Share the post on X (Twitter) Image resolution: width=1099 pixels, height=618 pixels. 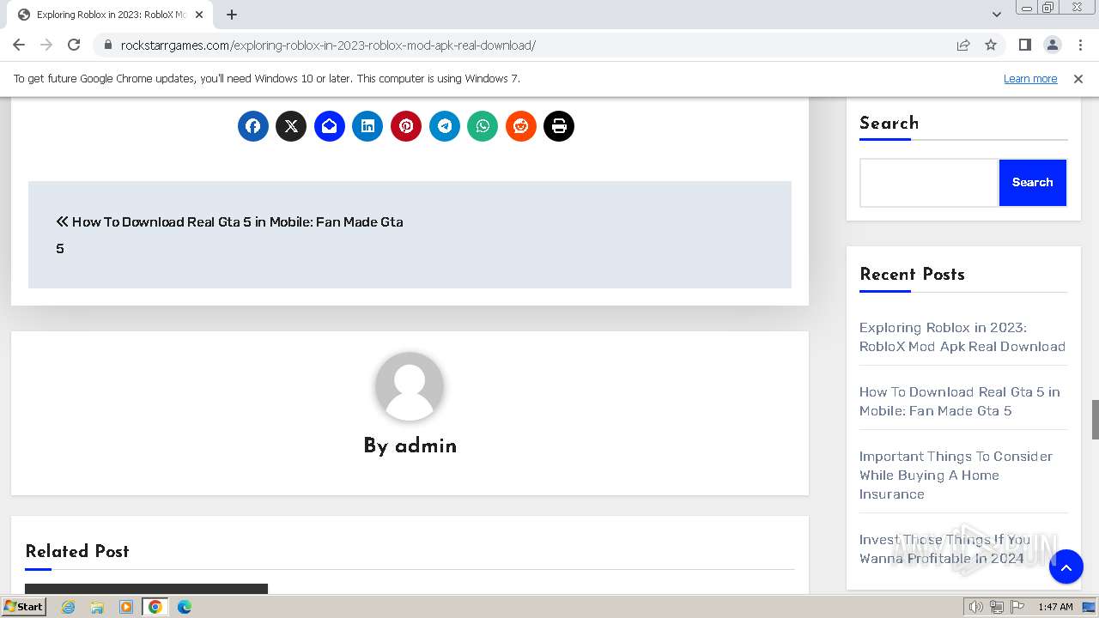point(291,126)
